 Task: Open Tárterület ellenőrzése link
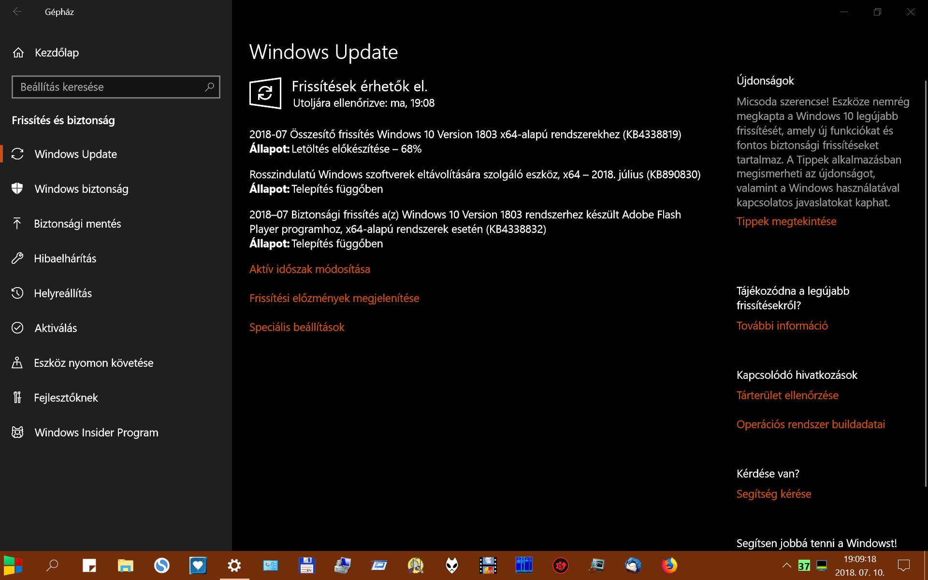pos(787,395)
